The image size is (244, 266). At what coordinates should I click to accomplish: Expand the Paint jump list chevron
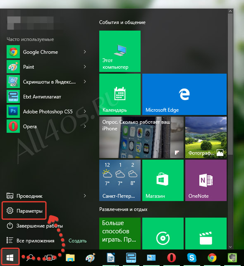point(85,67)
